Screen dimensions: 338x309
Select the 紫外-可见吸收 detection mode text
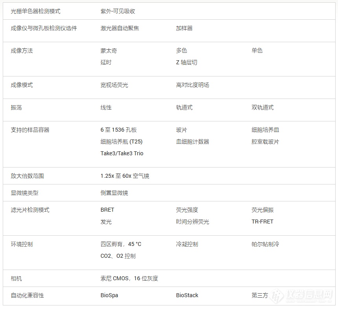coord(118,11)
